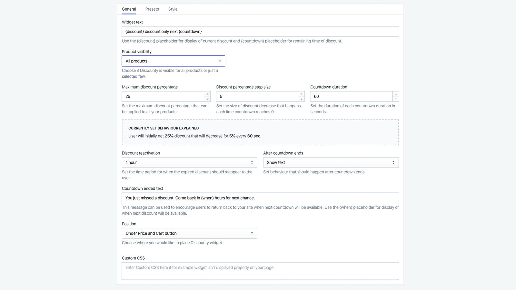
Task: Select the General tab
Action: 129,9
